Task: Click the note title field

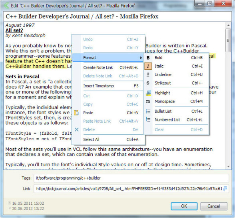Action: 117,16
